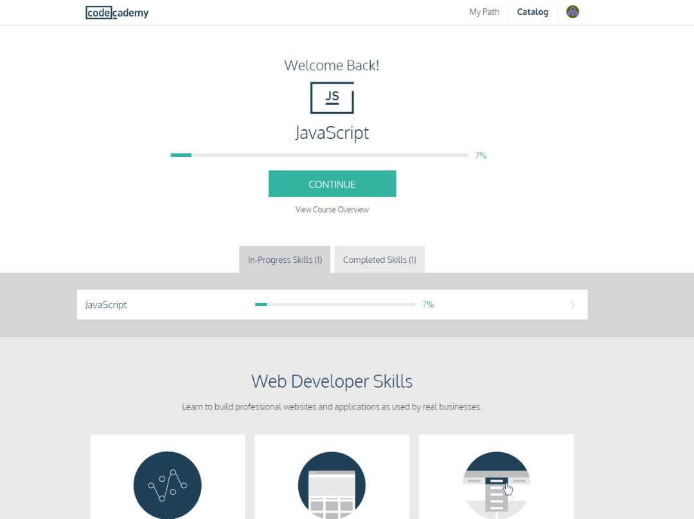Click the 7% label in skill row
694x519 pixels.
[x=428, y=305]
